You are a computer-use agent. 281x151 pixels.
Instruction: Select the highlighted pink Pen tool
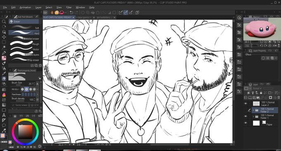click(x=4, y=58)
